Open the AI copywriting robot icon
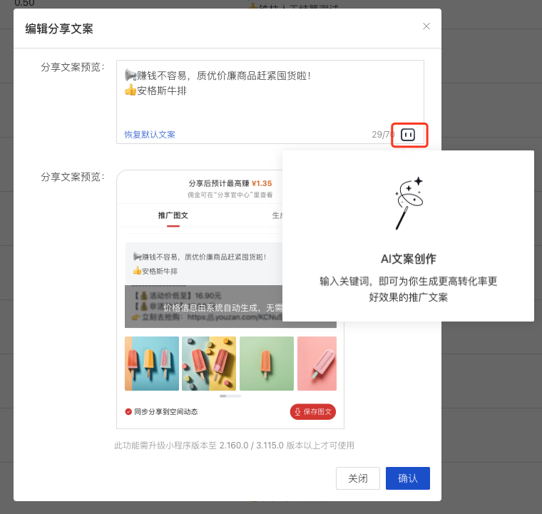 point(407,135)
